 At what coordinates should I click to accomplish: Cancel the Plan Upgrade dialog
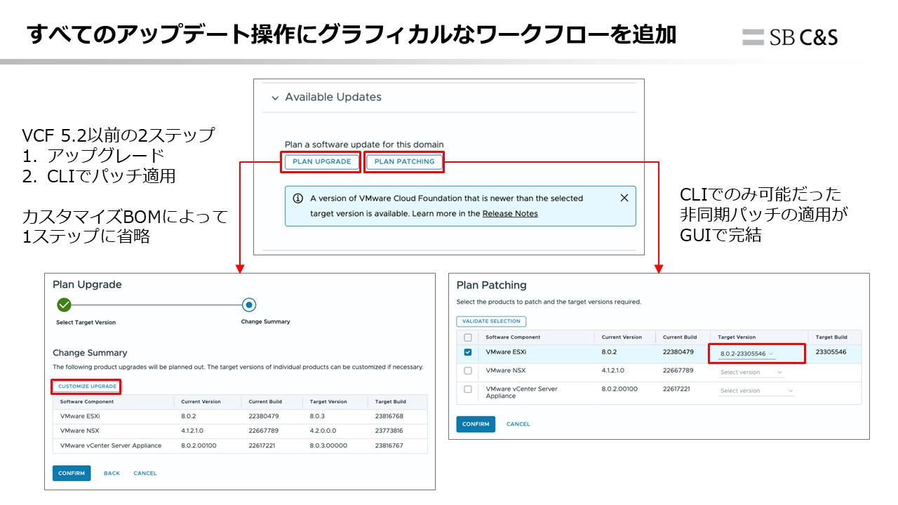coord(145,473)
